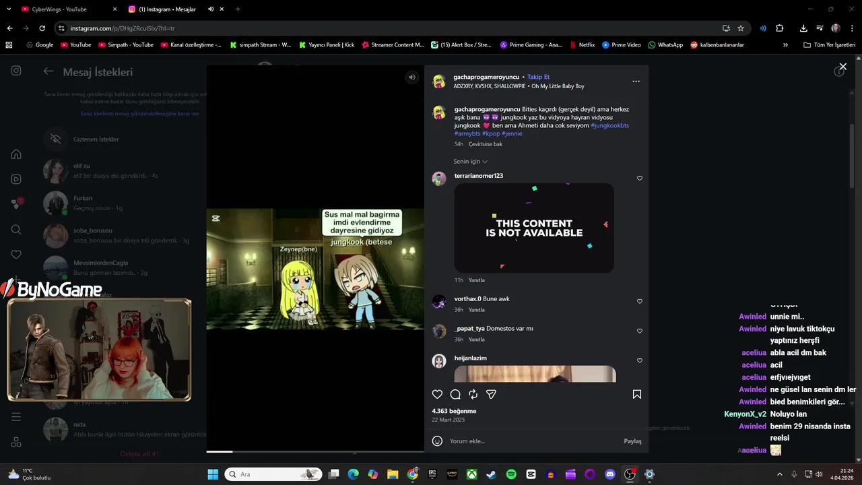Close the post overlay with X
862x485 pixels.
click(x=842, y=67)
